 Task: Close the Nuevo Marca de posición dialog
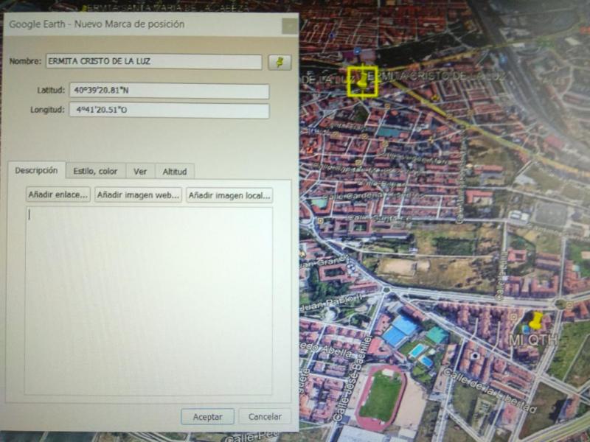[x=290, y=26]
